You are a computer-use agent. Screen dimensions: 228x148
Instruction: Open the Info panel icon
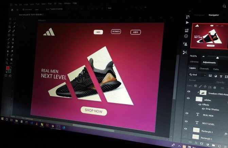(x=186, y=36)
